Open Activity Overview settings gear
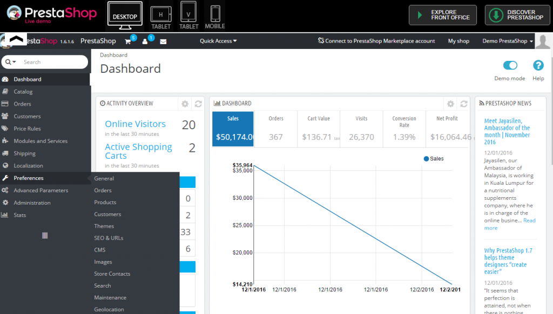 (185, 104)
